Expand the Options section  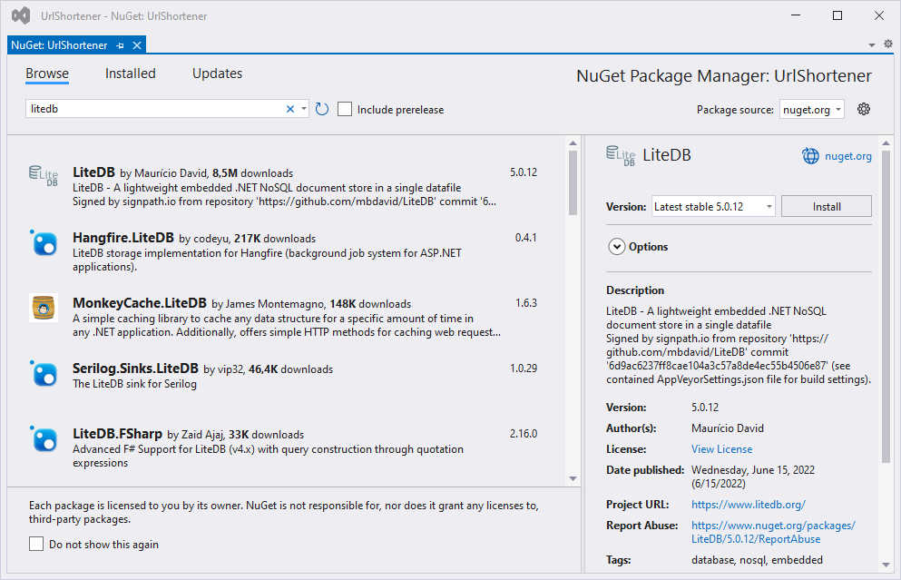(617, 247)
